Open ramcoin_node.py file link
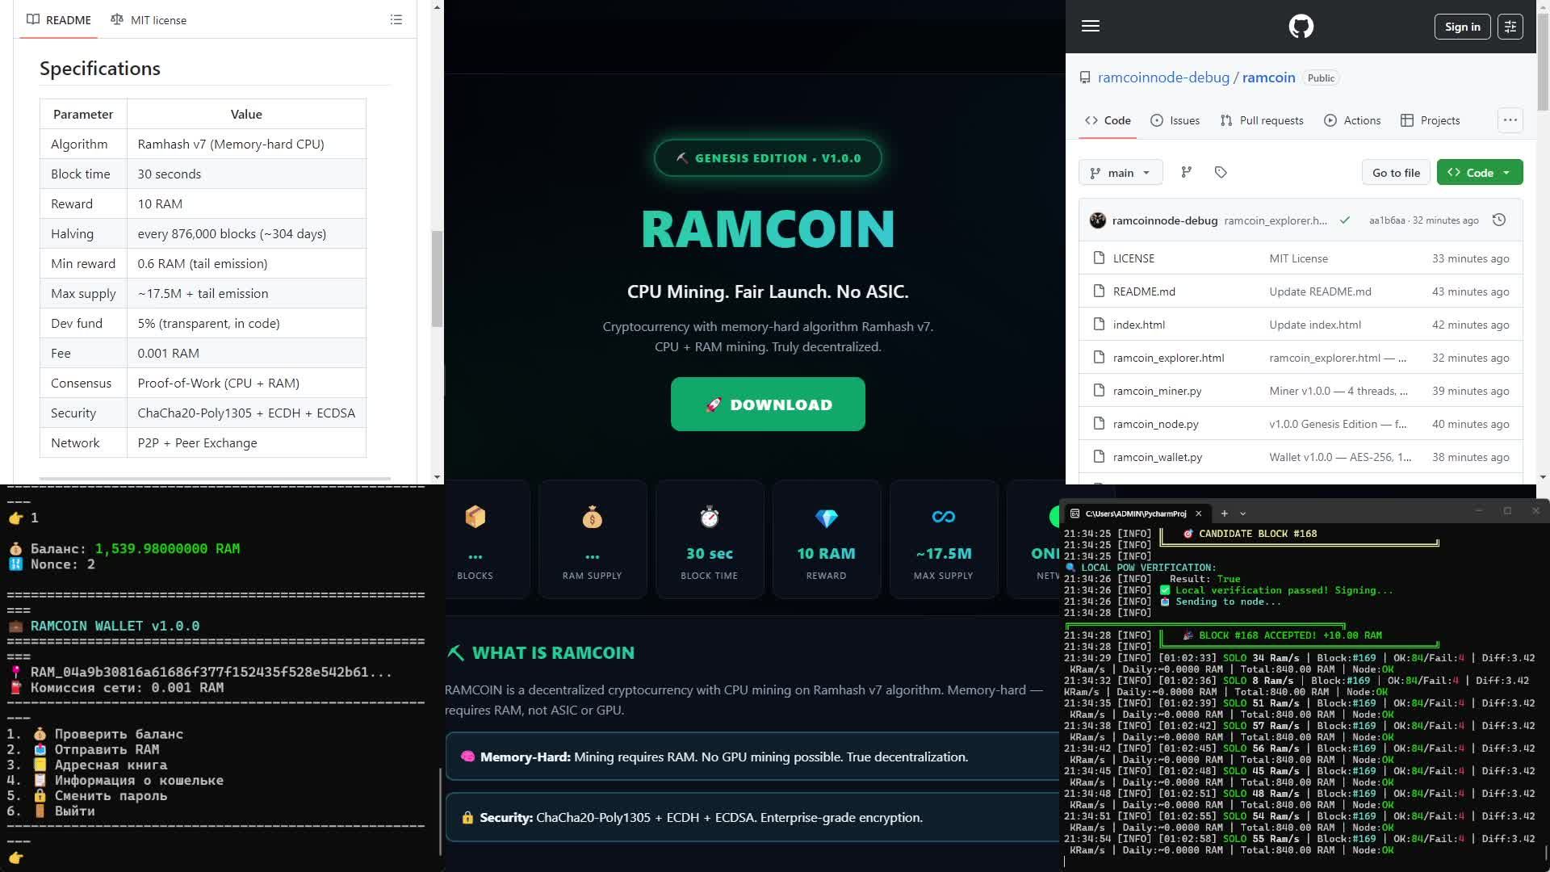The width and height of the screenshot is (1550, 872). (x=1155, y=424)
